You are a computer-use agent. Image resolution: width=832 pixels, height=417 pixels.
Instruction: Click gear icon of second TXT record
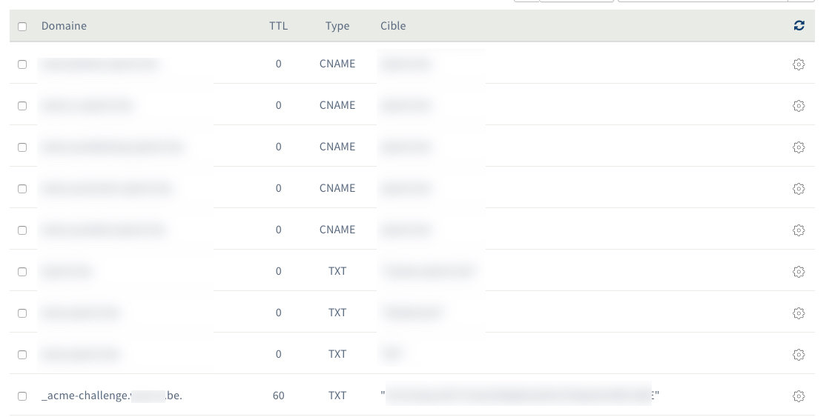tap(799, 313)
